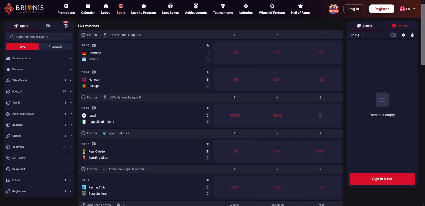Click the Register button

381,9
